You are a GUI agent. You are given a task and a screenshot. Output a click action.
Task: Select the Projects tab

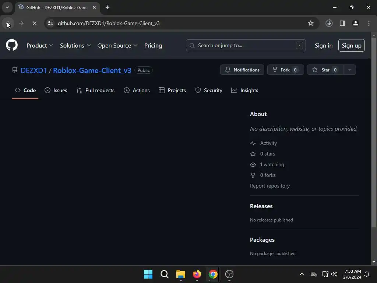point(172,91)
